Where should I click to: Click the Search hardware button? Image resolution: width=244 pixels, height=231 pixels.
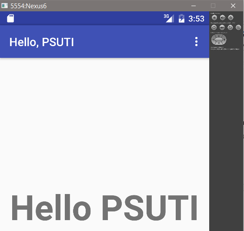point(238,27)
